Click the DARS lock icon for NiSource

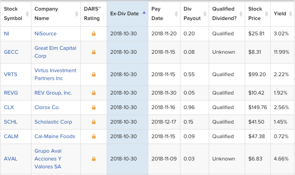[94, 34]
